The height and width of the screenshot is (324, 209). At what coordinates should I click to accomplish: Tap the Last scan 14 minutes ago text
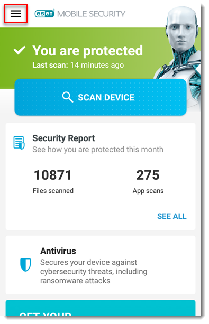(x=78, y=65)
